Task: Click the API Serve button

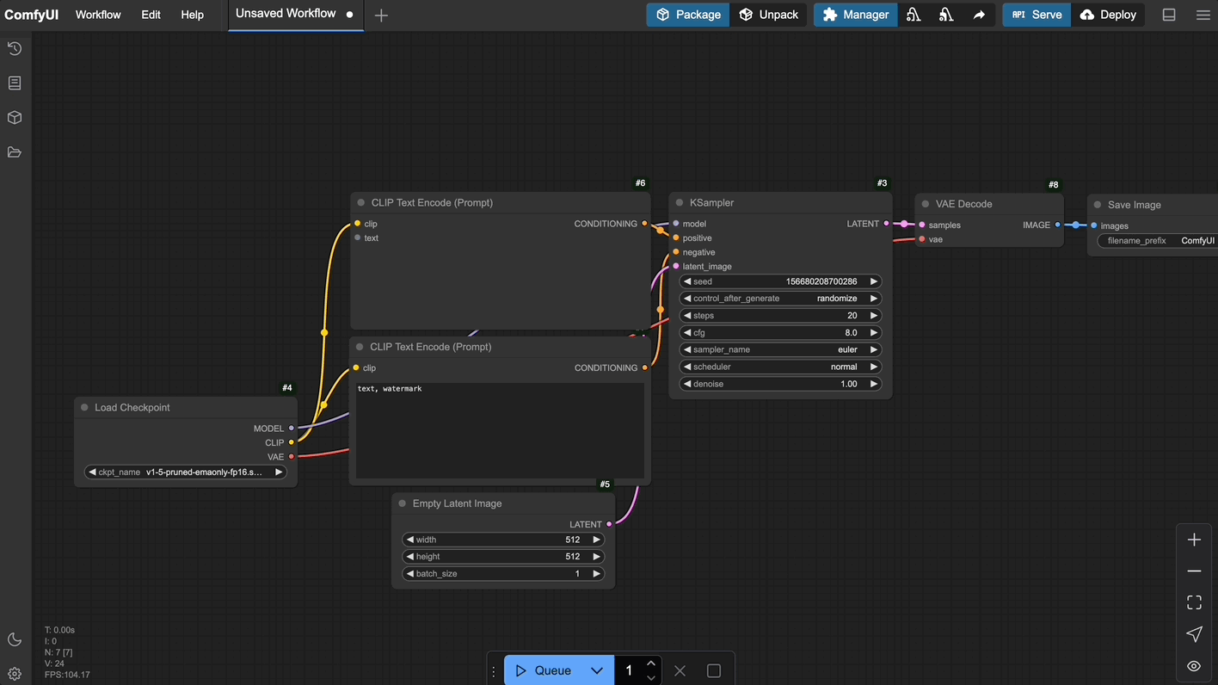Action: [x=1037, y=15]
